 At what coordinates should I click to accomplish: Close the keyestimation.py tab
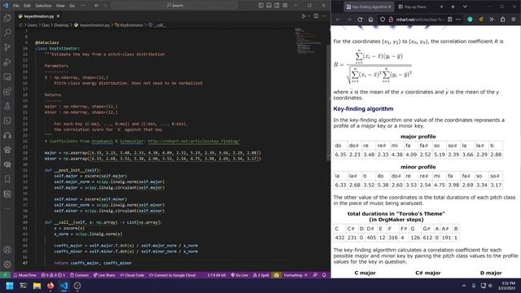[x=58, y=16]
